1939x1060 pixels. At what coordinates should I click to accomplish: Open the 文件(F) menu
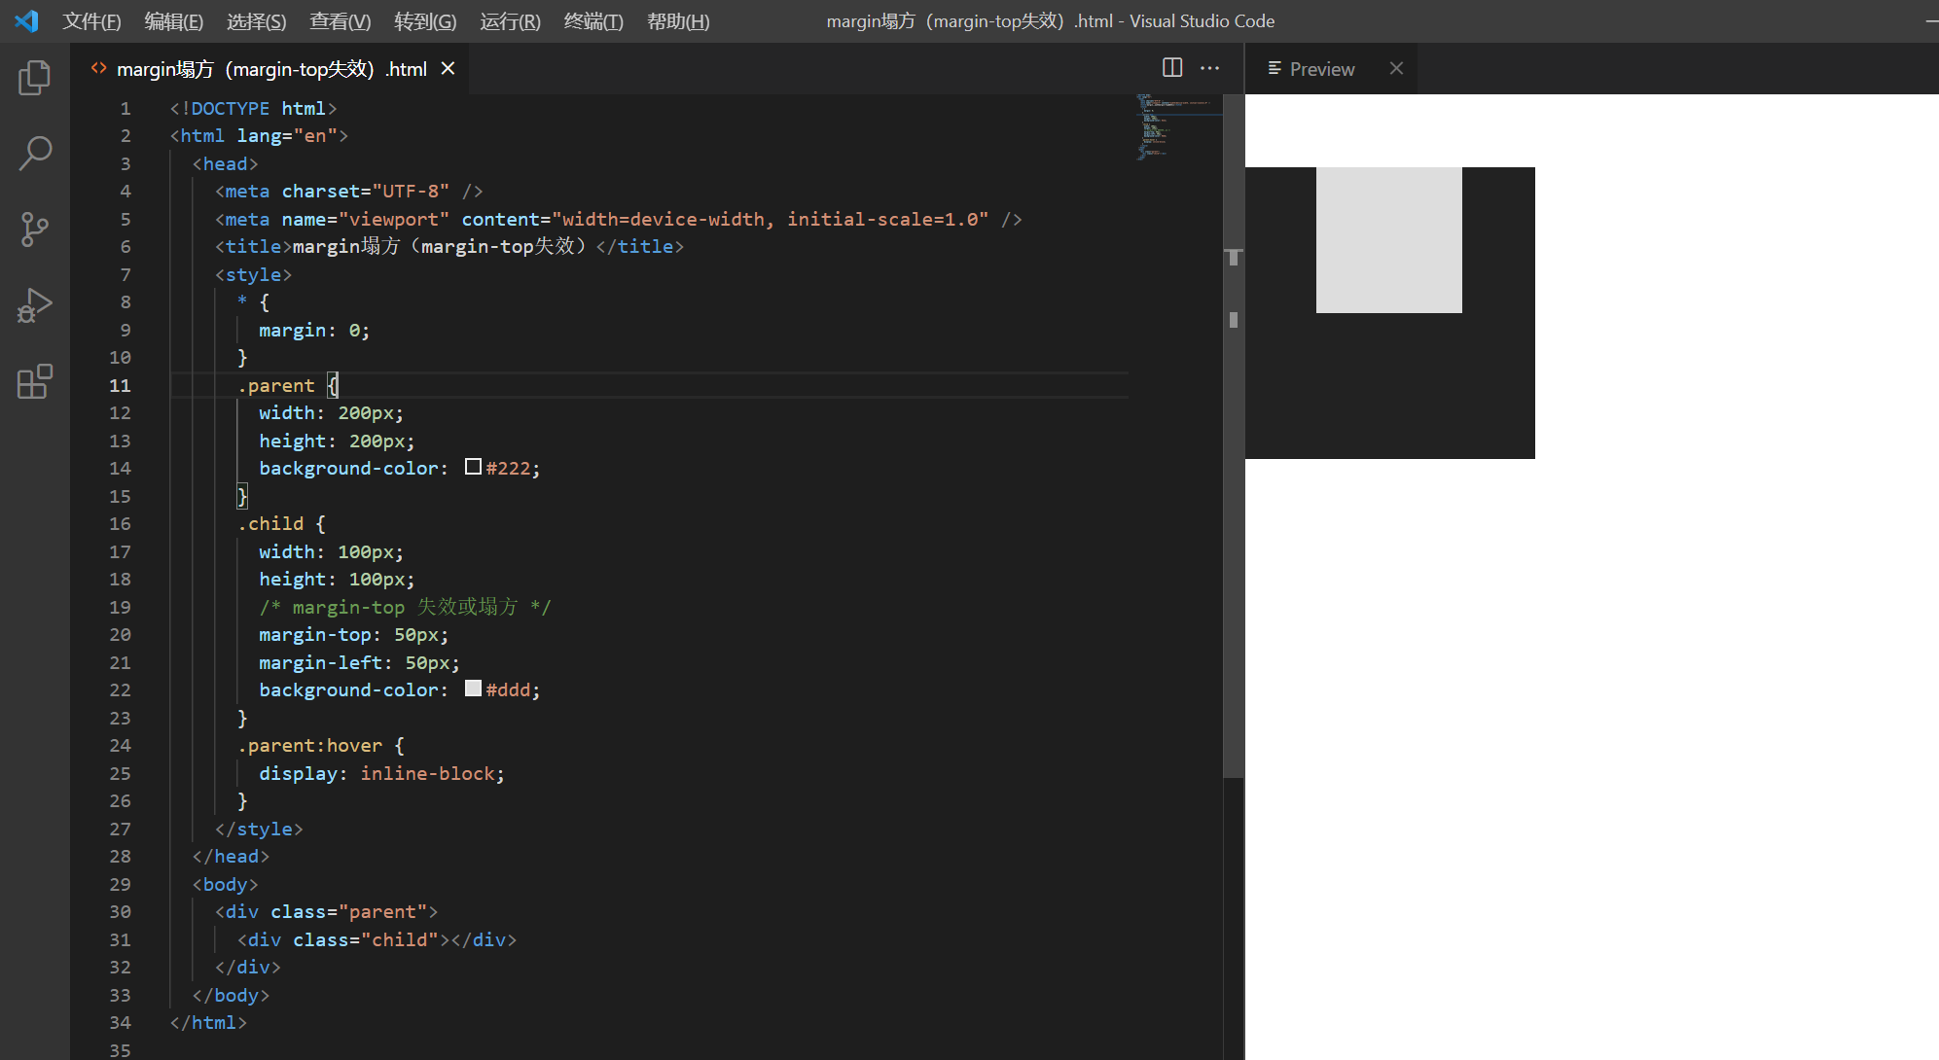click(x=91, y=21)
